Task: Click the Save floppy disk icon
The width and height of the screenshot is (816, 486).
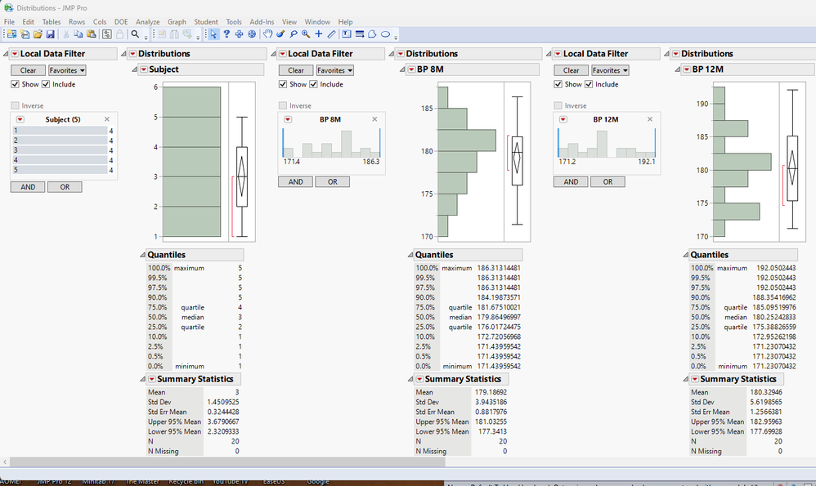Action: point(51,34)
